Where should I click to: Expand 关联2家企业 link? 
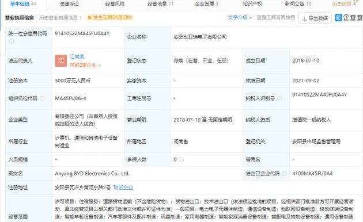[x=85, y=65]
